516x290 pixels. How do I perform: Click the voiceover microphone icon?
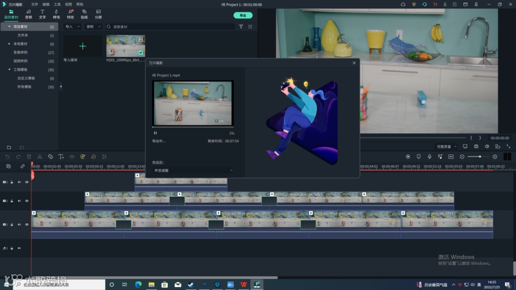point(430,156)
